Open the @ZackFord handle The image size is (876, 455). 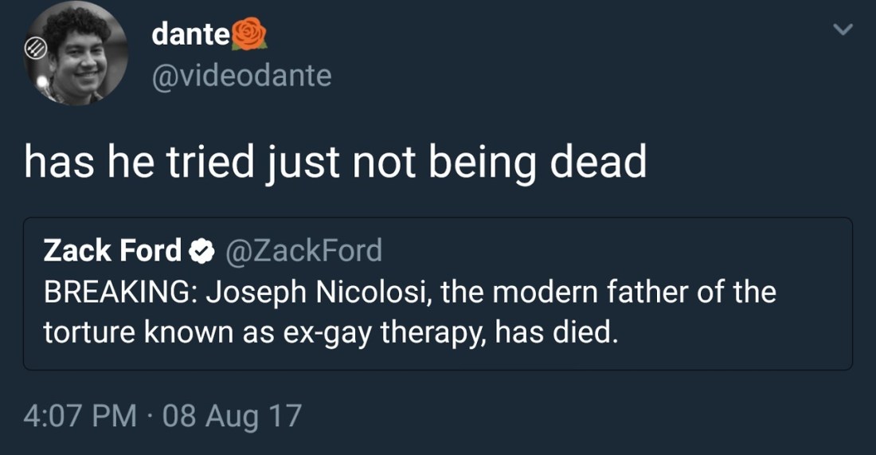point(305,251)
